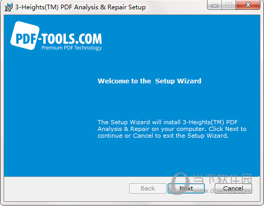
Task: Click the "Welcome to the Setup Wizard" heading
Action: coord(149,81)
